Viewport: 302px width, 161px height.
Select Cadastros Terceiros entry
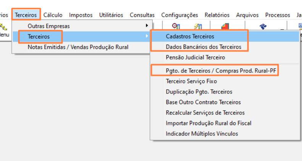[x=190, y=37]
